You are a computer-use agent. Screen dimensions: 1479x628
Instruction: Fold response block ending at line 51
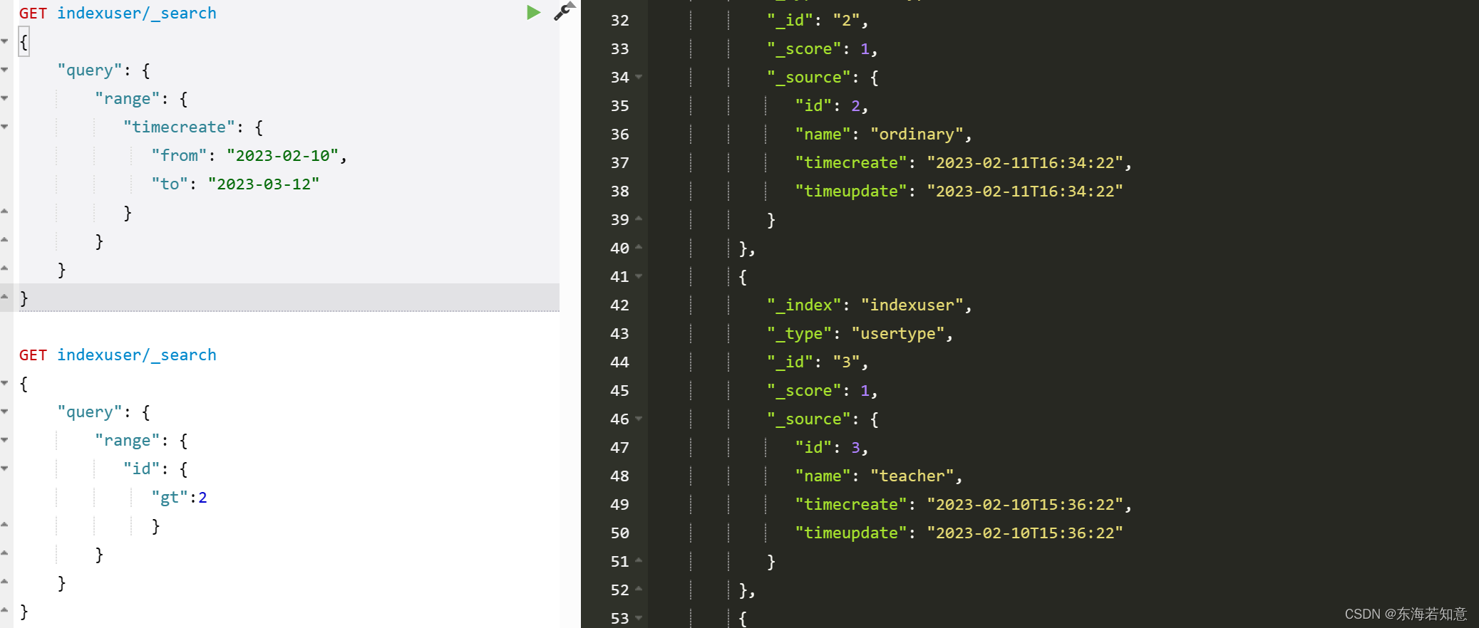pos(639,560)
